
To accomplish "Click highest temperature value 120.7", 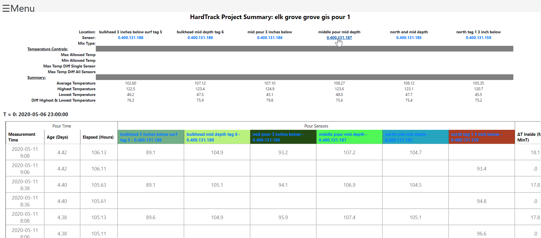I will 479,89.
